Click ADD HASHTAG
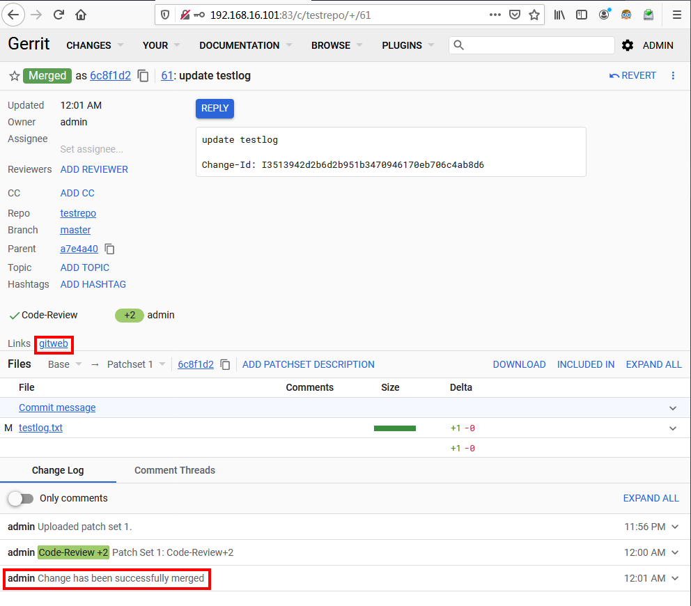This screenshot has height=606, width=691. point(93,285)
